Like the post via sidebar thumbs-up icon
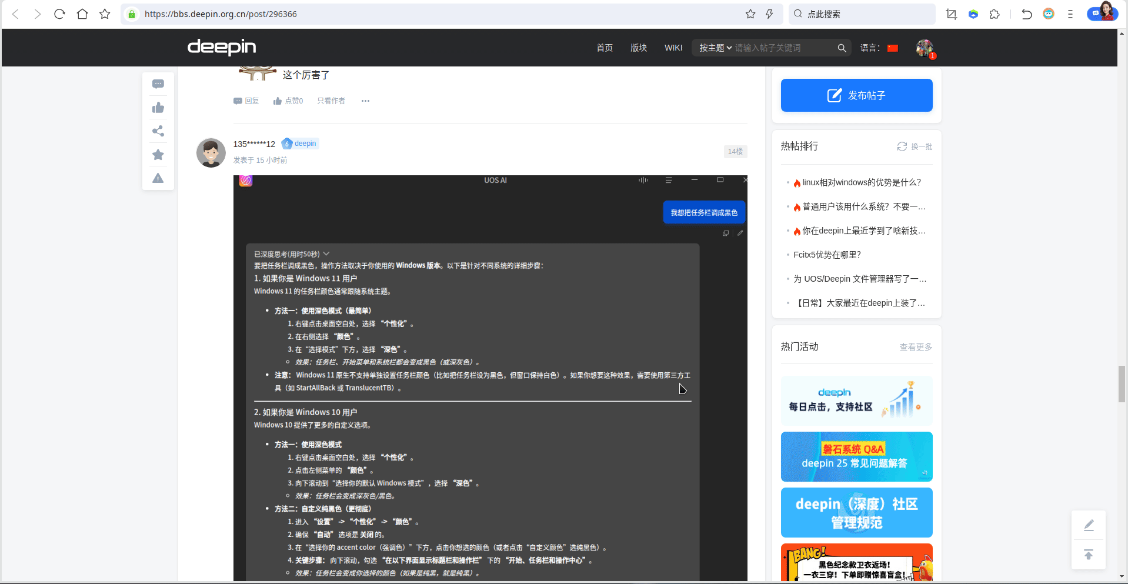 [x=158, y=108]
